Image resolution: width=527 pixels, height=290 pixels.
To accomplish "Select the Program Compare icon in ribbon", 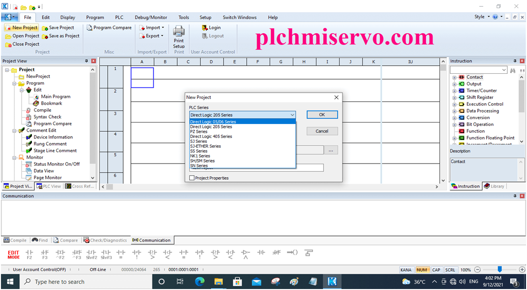I will click(x=109, y=28).
